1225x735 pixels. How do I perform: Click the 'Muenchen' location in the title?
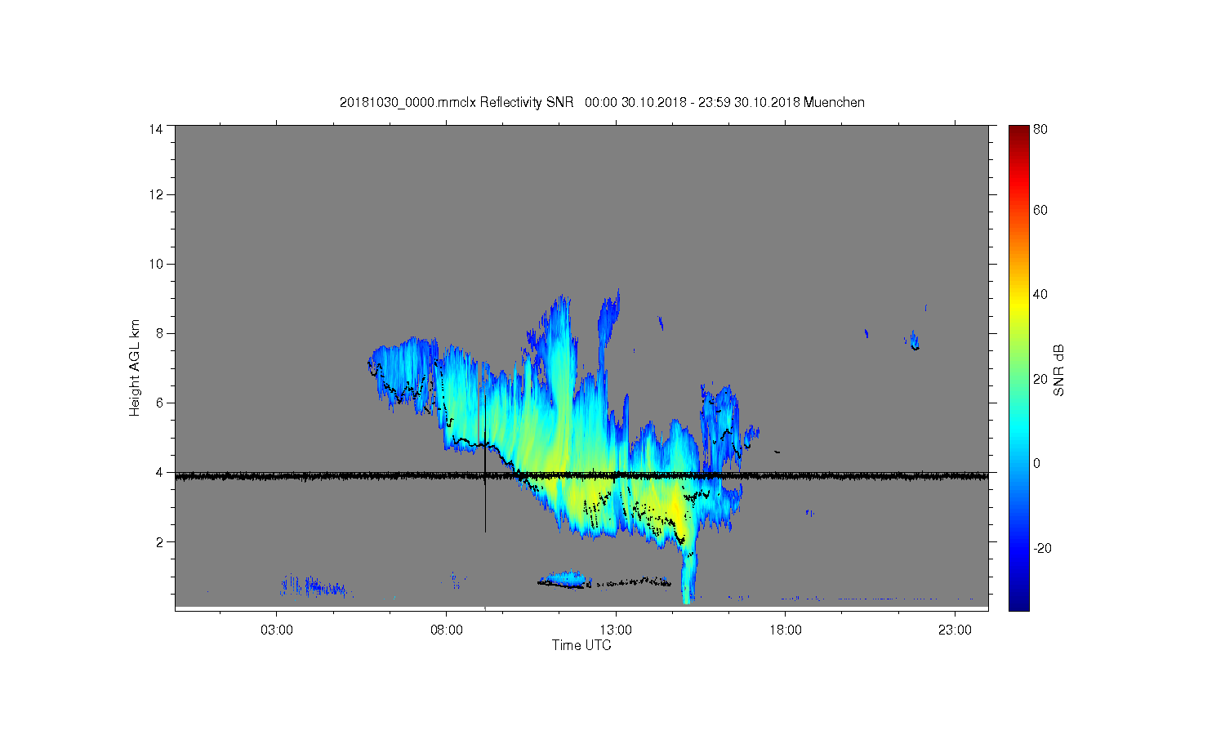834,103
